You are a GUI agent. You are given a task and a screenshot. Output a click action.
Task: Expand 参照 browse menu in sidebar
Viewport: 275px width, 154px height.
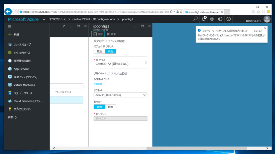tap(12, 117)
